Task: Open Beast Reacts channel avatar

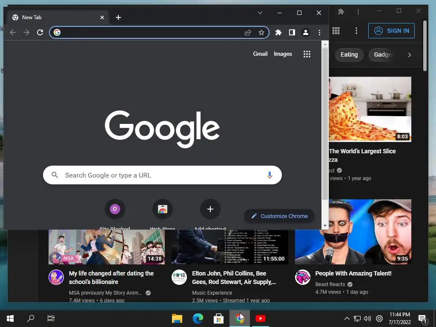Action: click(303, 277)
